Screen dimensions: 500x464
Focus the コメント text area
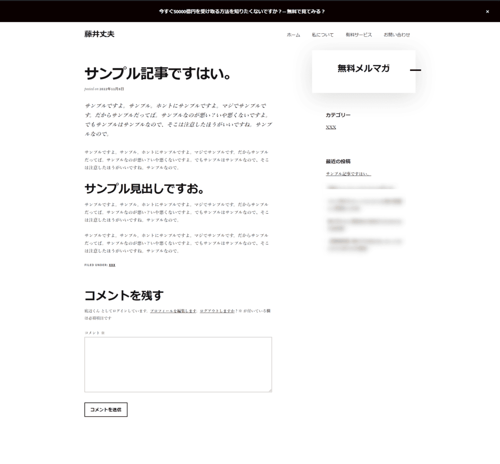pos(178,364)
